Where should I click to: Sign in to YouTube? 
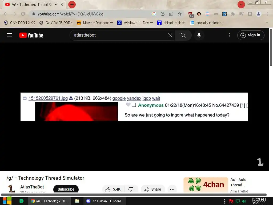[251, 35]
